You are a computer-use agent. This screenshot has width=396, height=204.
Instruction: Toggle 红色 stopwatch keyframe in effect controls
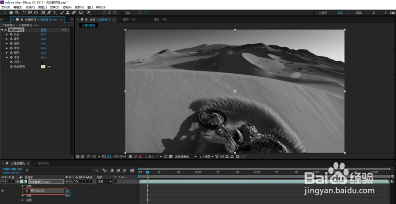pos(11,34)
